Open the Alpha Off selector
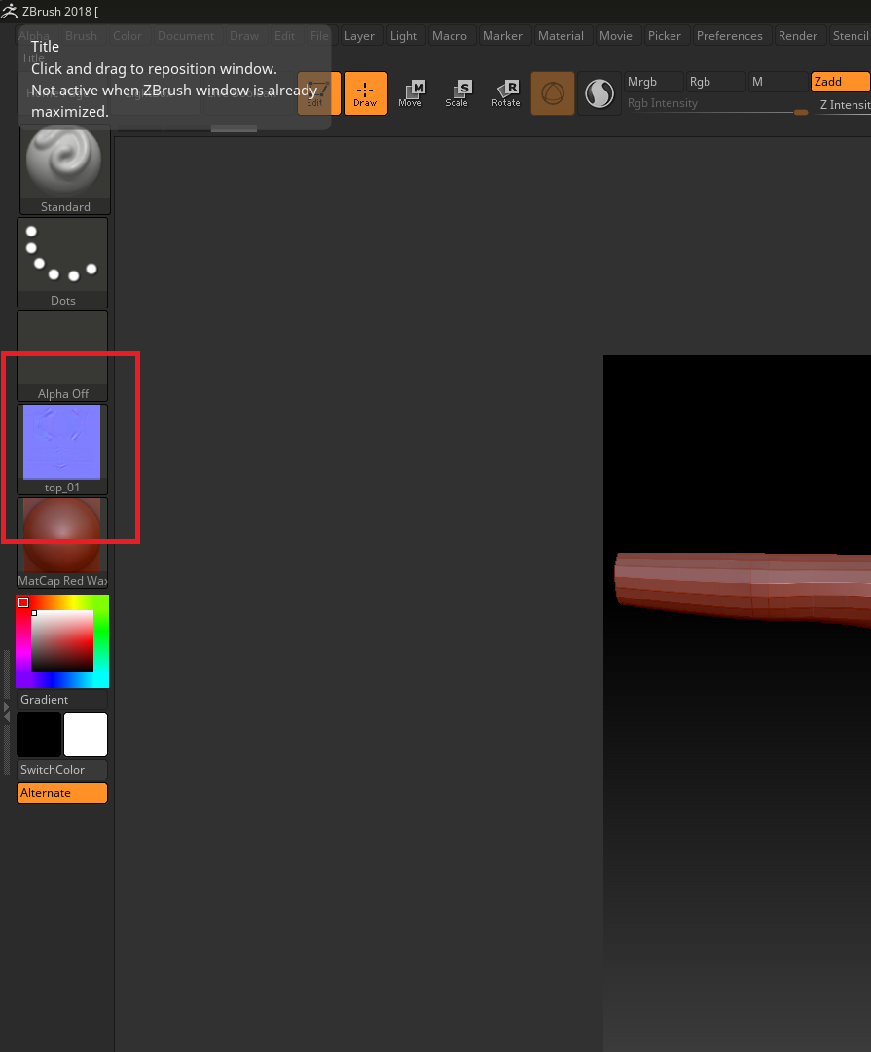 pyautogui.click(x=62, y=355)
